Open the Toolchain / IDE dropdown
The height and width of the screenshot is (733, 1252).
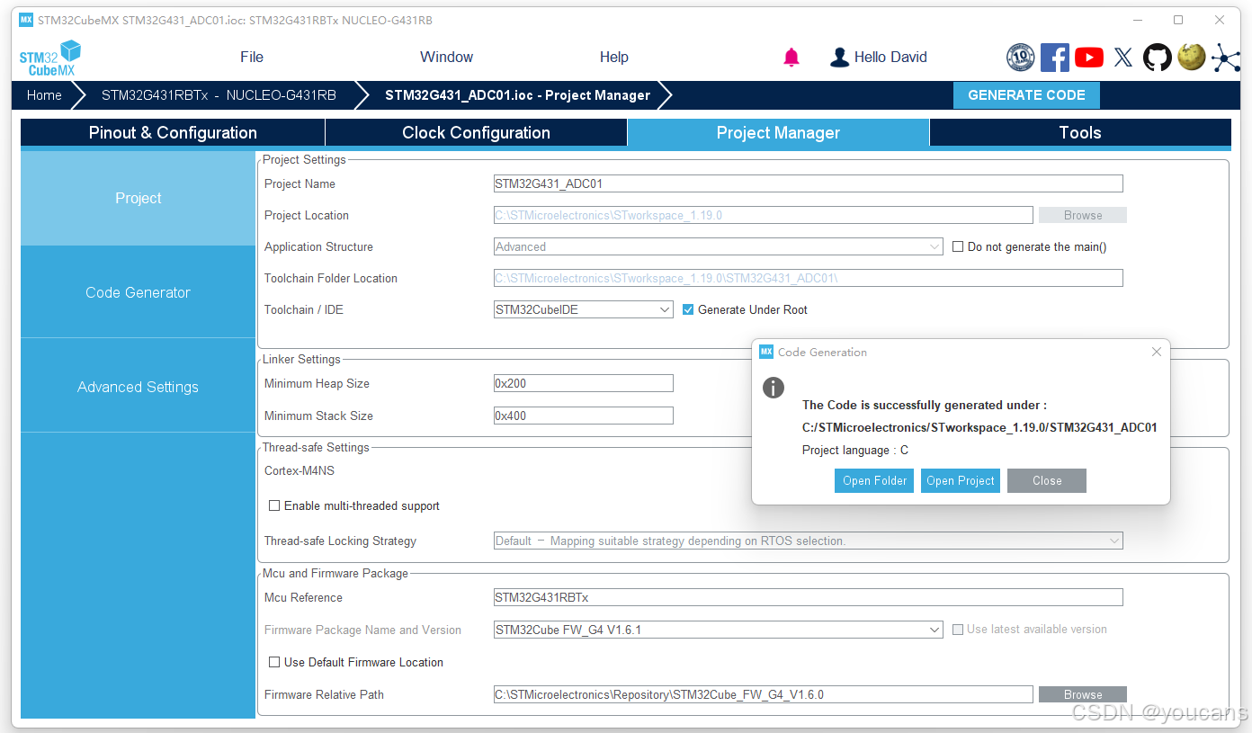pyautogui.click(x=583, y=309)
